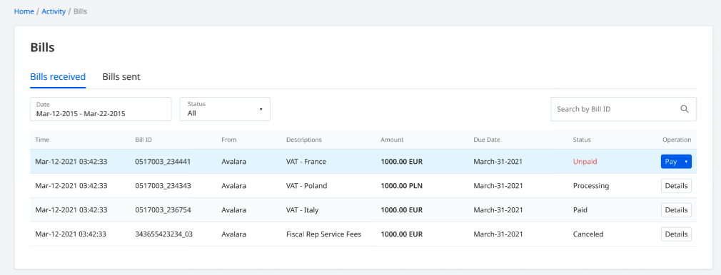Go to Home in the breadcrumb
Screen dimensions: 721x275
tap(24, 11)
